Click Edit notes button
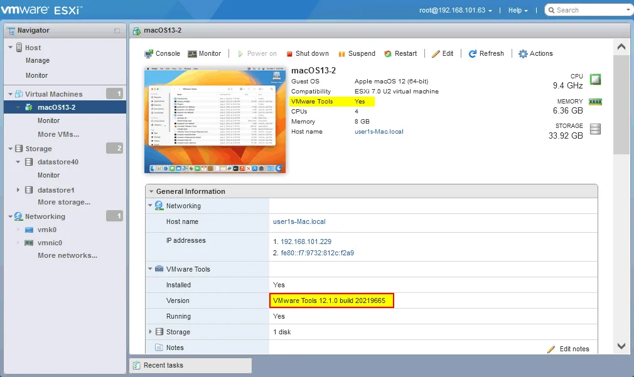This screenshot has width=634, height=377. 568,349
